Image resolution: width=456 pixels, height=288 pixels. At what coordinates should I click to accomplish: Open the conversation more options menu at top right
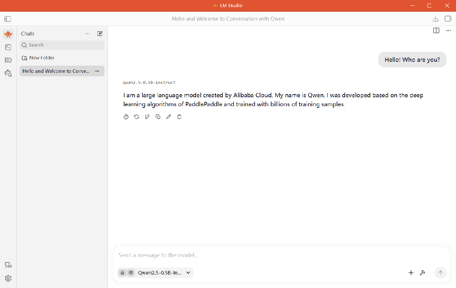449,31
